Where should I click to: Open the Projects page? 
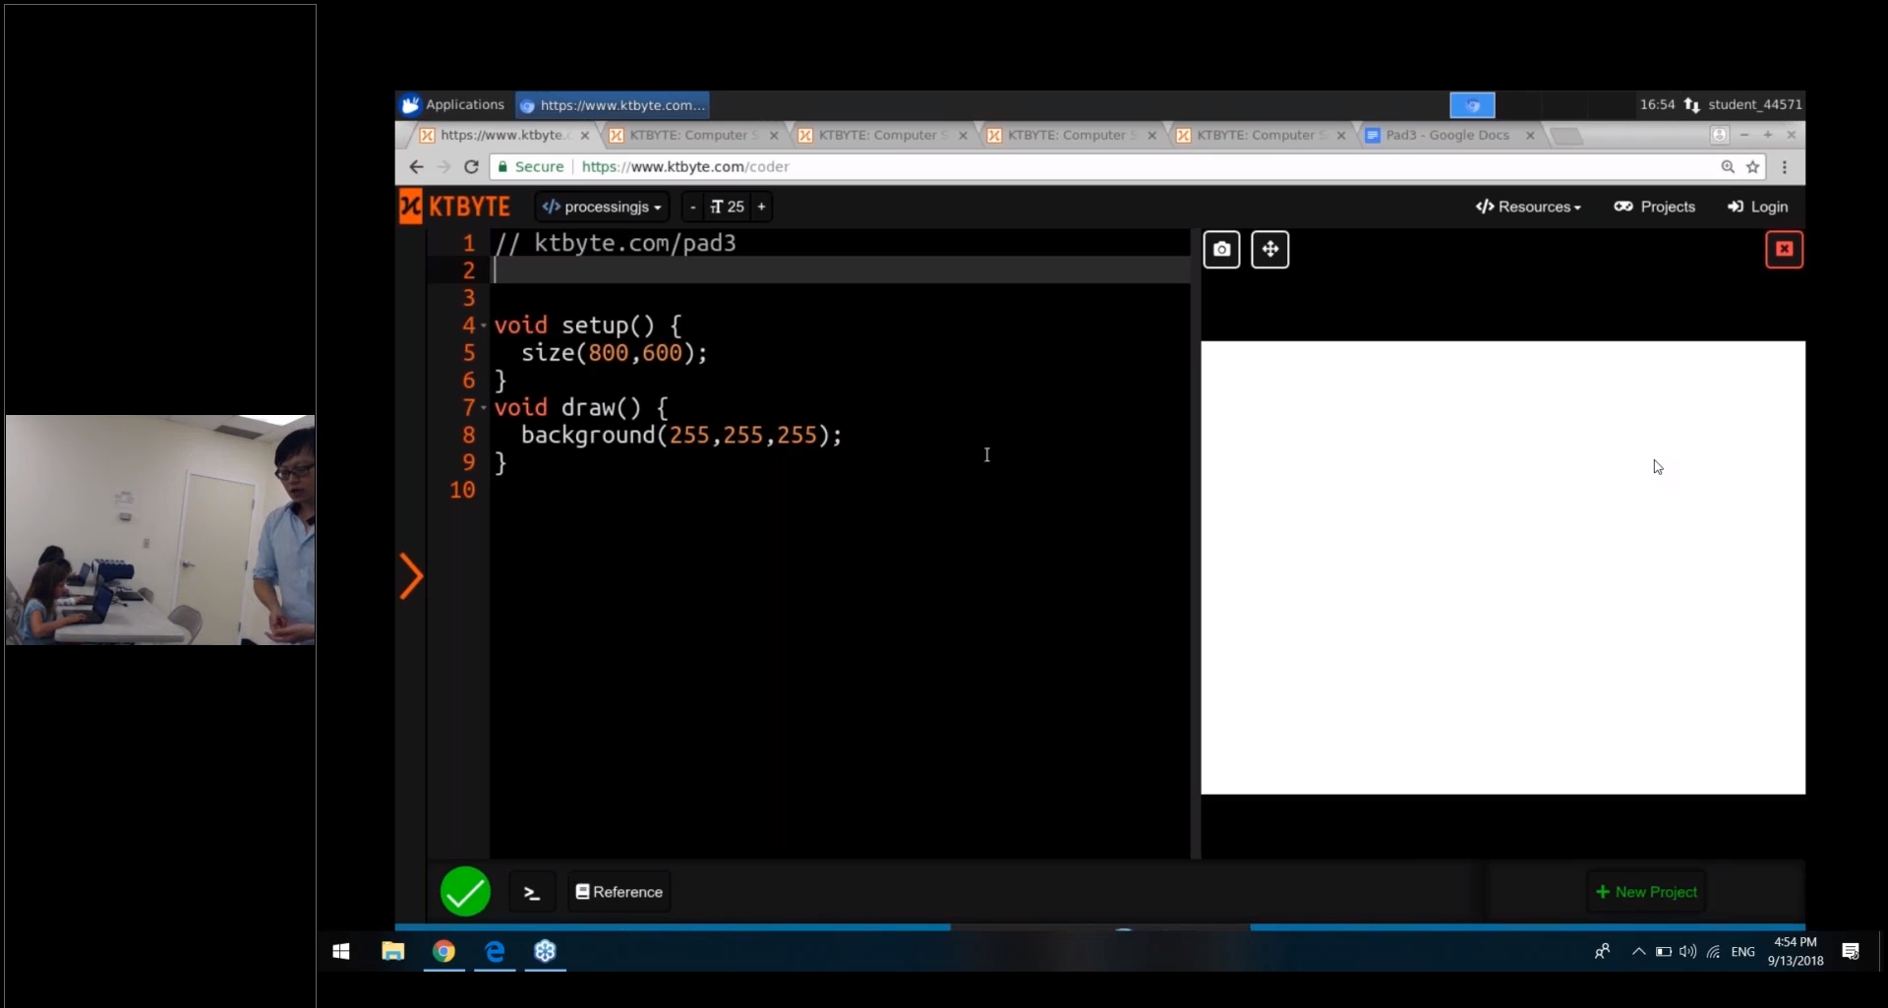tap(1655, 207)
